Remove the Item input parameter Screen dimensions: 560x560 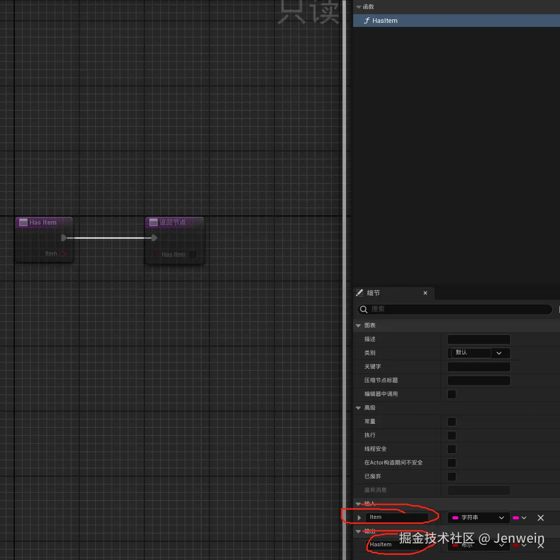click(x=540, y=517)
